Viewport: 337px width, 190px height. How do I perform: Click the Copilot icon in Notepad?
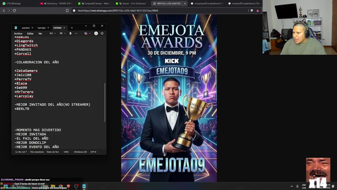pos(86,34)
